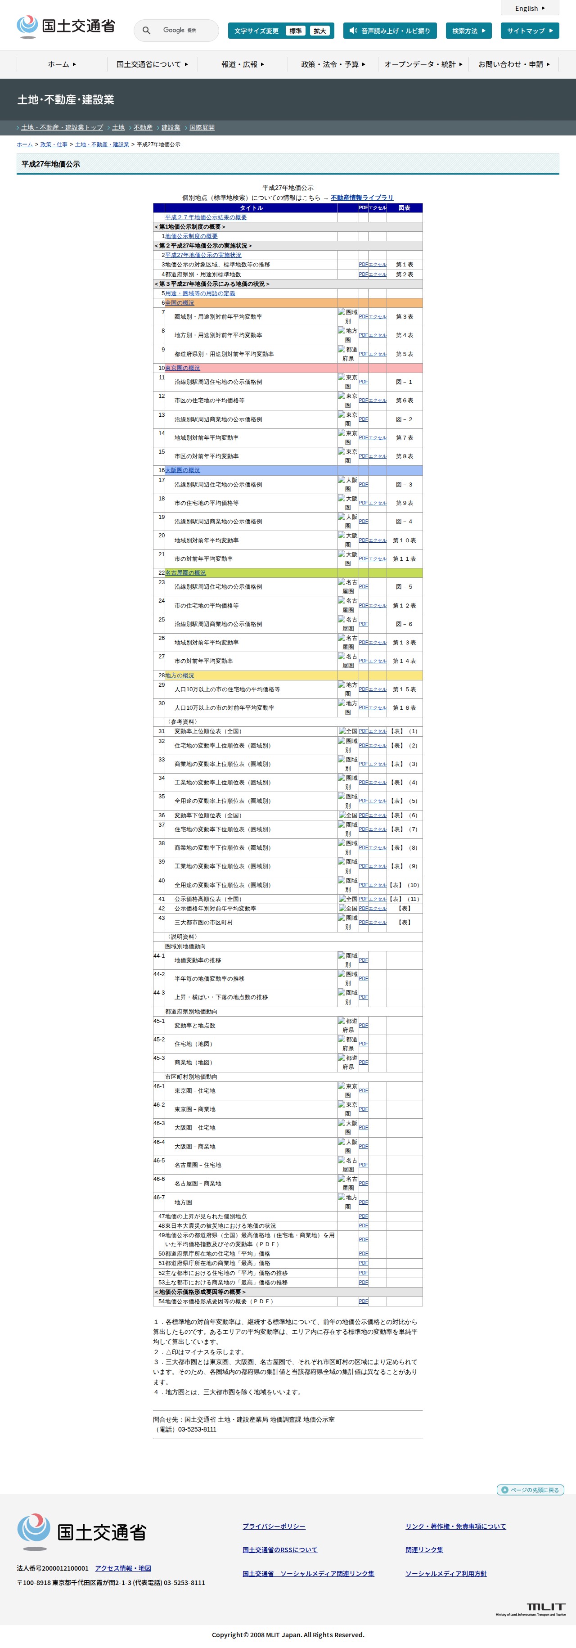This screenshot has height=1648, width=576.
Task: Click the 圏域別 image in row 44-1
Action: click(x=348, y=959)
